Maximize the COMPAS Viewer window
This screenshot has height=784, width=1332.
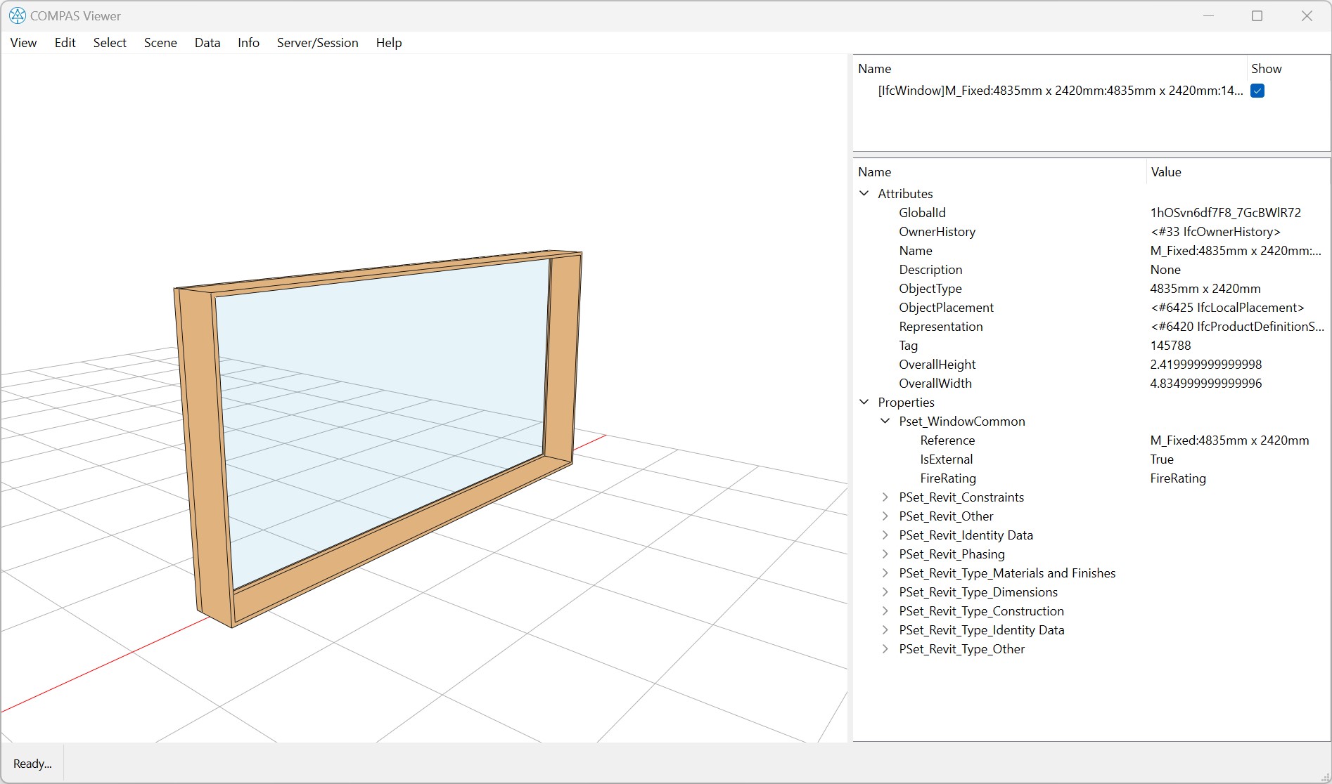coord(1257,15)
